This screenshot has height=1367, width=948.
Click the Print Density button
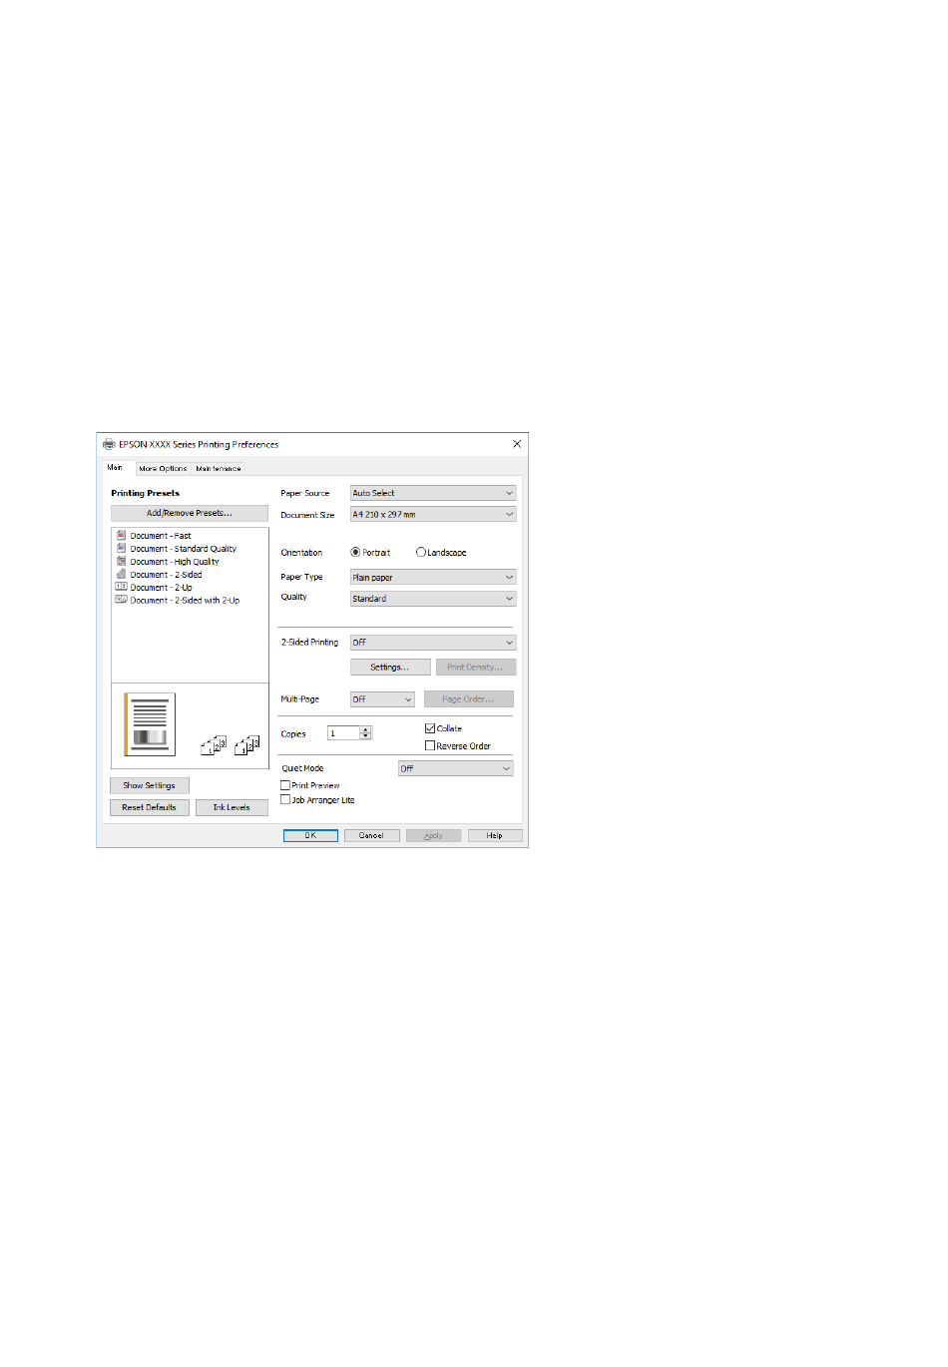(x=475, y=667)
